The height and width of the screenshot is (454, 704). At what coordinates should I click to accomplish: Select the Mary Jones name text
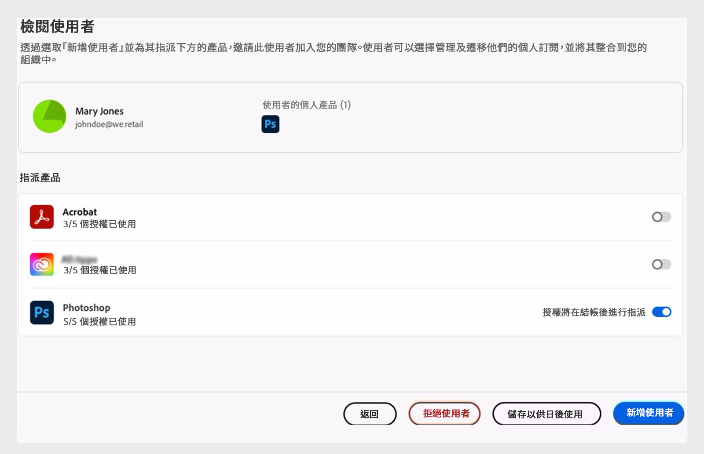click(99, 111)
